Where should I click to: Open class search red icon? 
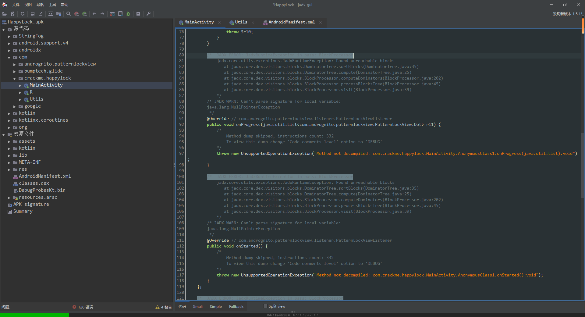tap(76, 14)
